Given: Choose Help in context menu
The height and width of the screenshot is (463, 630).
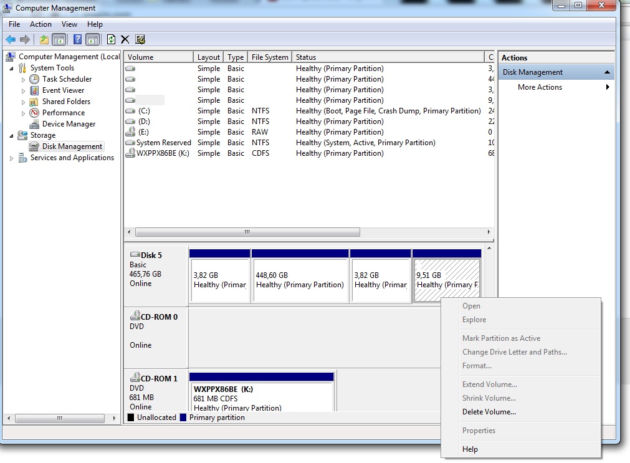Looking at the screenshot, I should [x=470, y=449].
